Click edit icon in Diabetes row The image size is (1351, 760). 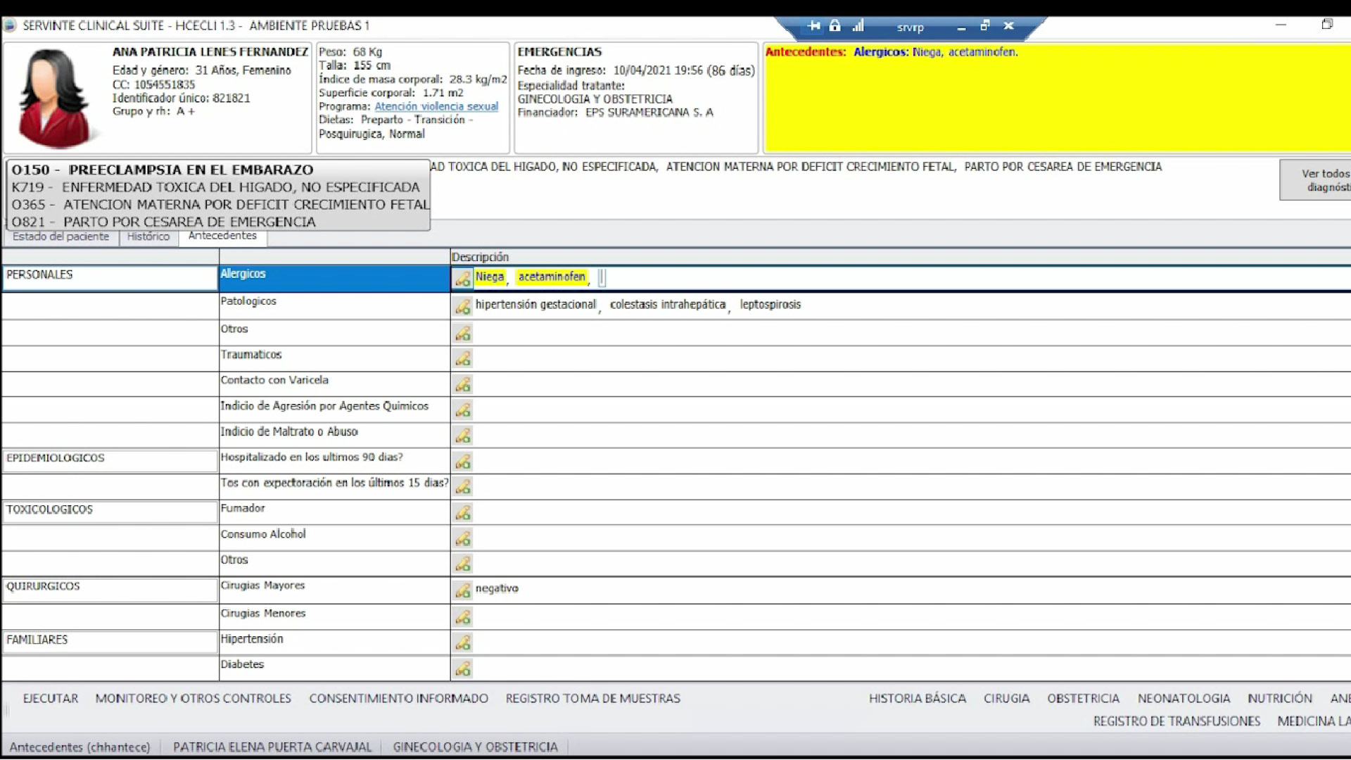pos(462,669)
